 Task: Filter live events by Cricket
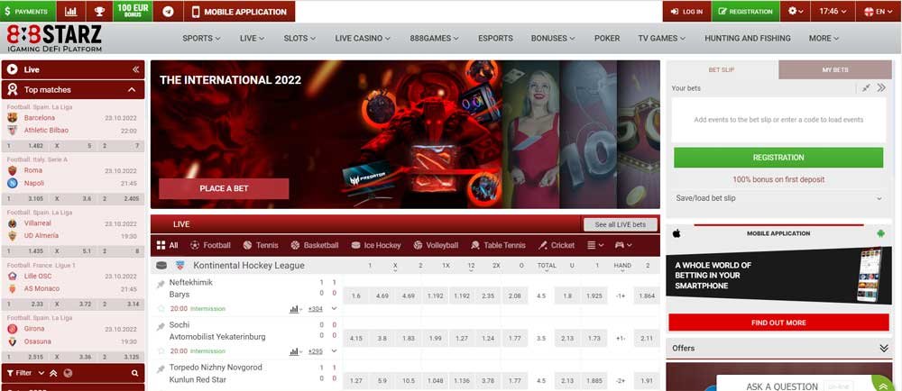(557, 245)
